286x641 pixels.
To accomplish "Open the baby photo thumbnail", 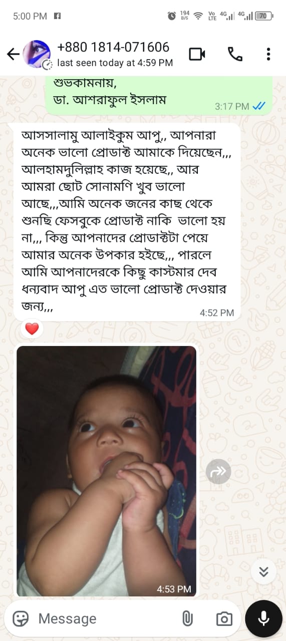I will tap(107, 471).
